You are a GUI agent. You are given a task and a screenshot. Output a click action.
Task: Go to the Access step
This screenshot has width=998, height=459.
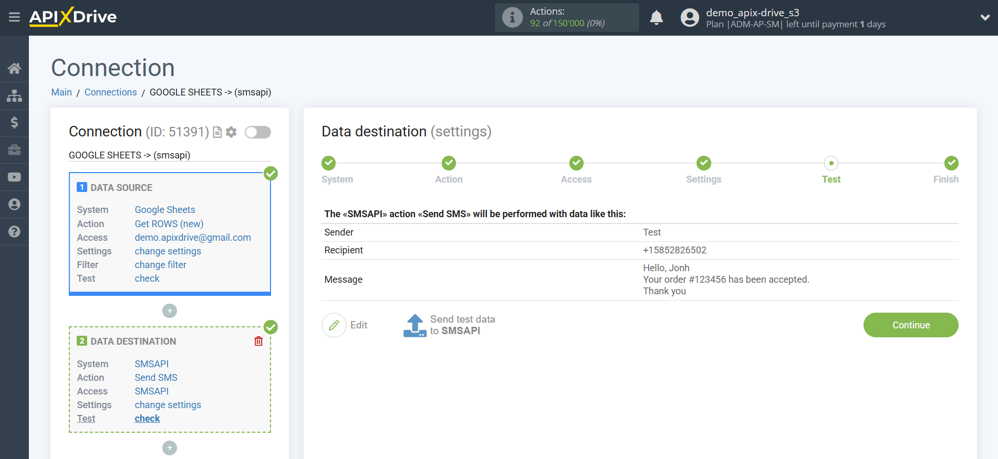click(x=576, y=163)
